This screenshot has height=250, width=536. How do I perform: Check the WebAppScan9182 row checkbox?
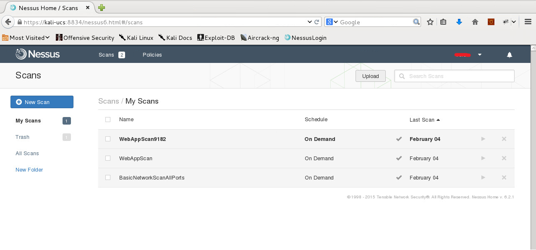pos(108,139)
